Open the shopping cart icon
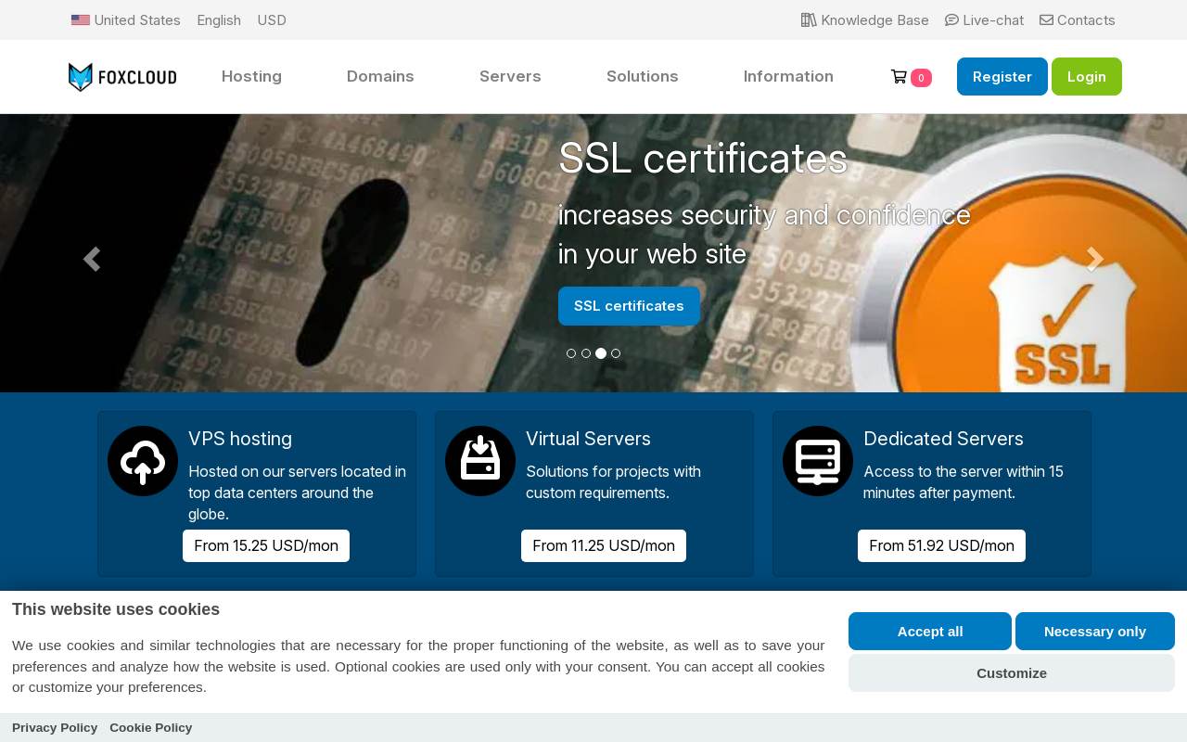The image size is (1187, 742). pyautogui.click(x=899, y=77)
